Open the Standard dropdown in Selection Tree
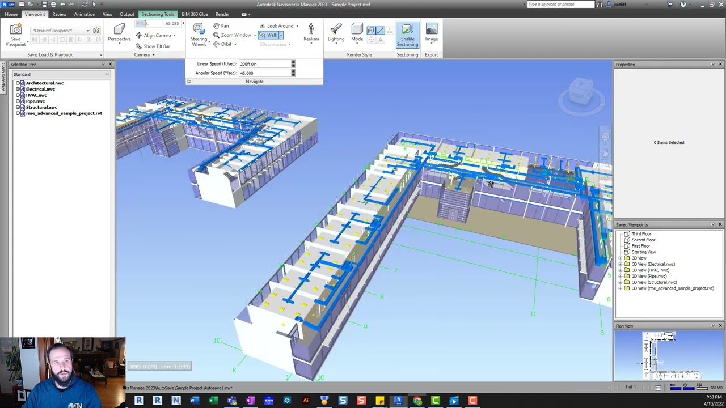Viewport: 726px width, 408px height. tap(61, 74)
